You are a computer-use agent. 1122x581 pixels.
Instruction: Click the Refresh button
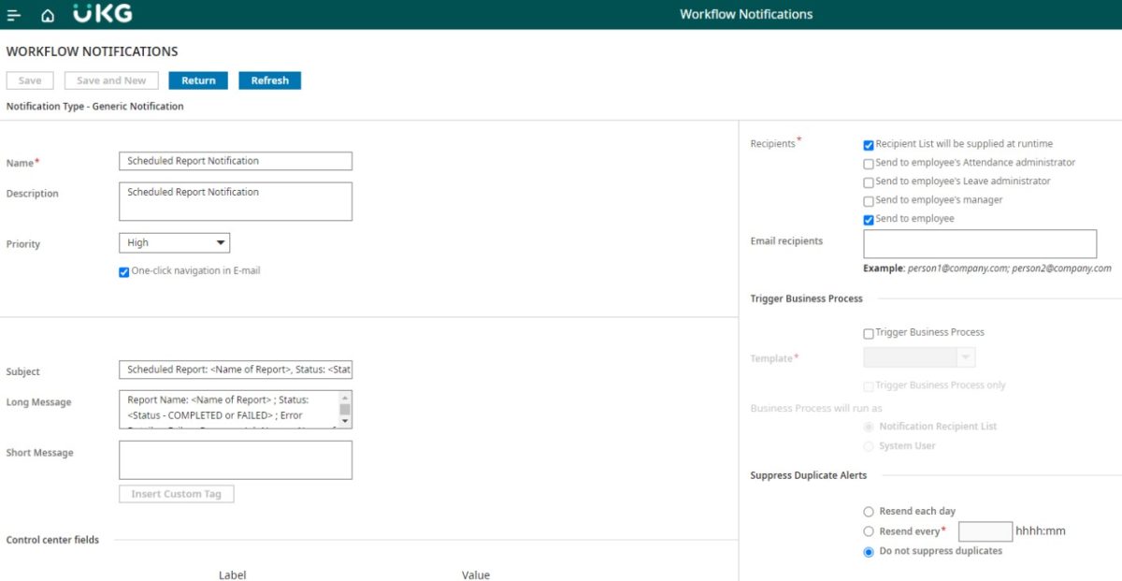click(269, 80)
